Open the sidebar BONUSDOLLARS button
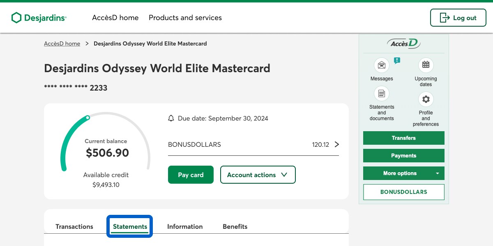 tap(403, 192)
